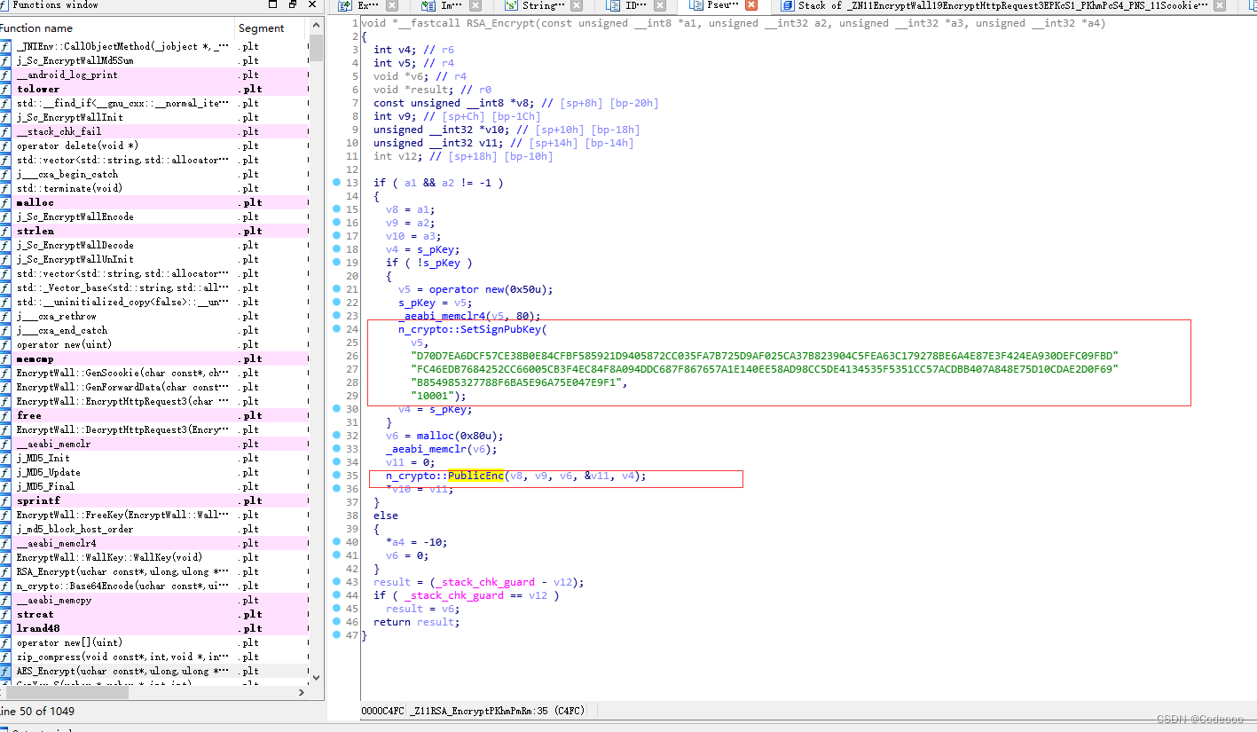Click functions list vertical scrollbar thumb
This screenshot has width=1257, height=732.
pos(316,47)
